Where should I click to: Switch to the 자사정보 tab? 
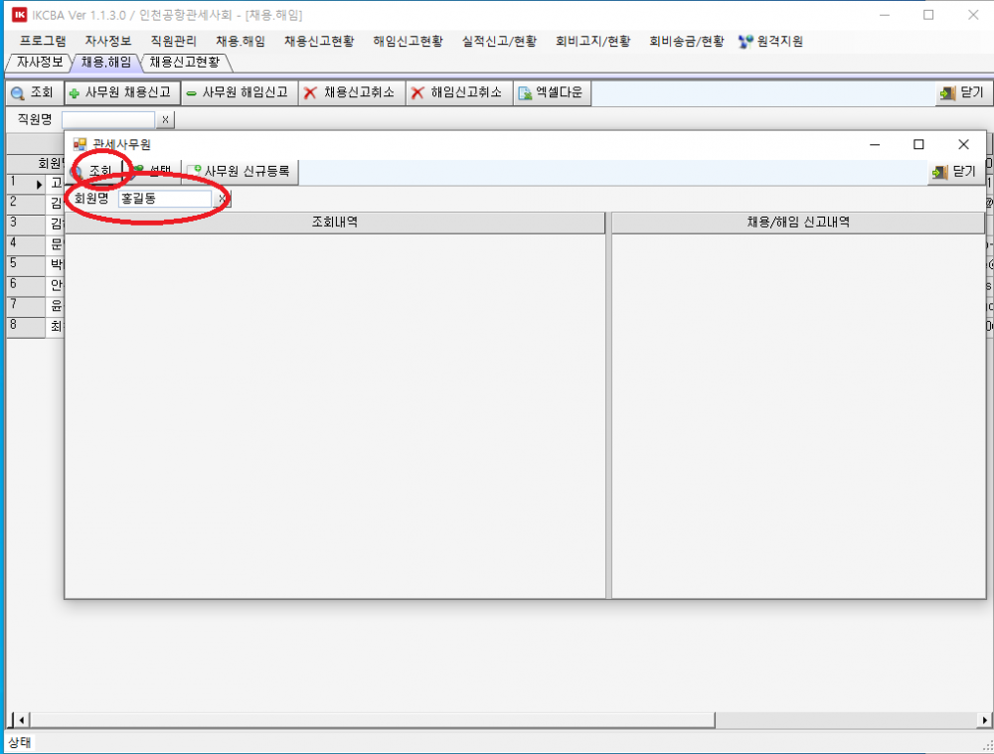point(39,62)
